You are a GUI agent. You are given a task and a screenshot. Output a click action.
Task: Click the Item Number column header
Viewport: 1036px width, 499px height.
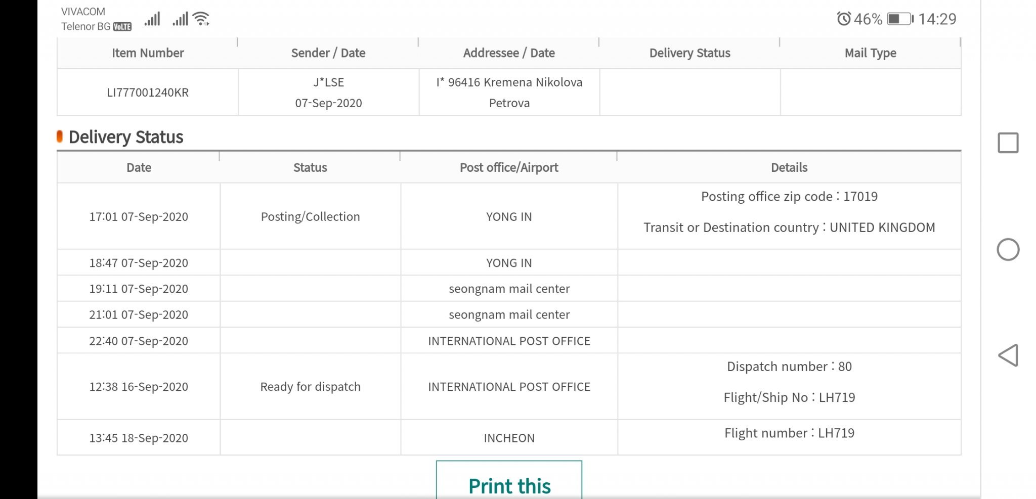[147, 53]
